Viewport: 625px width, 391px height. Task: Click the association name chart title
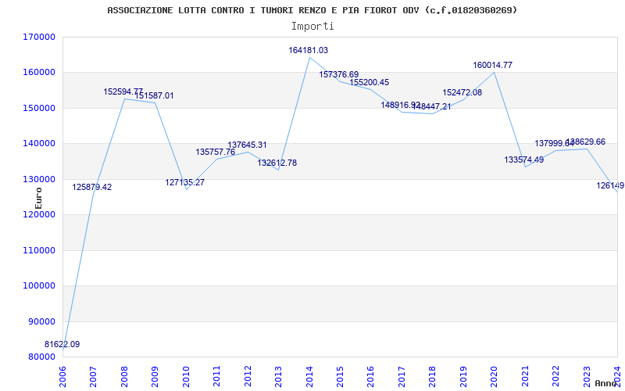click(312, 10)
